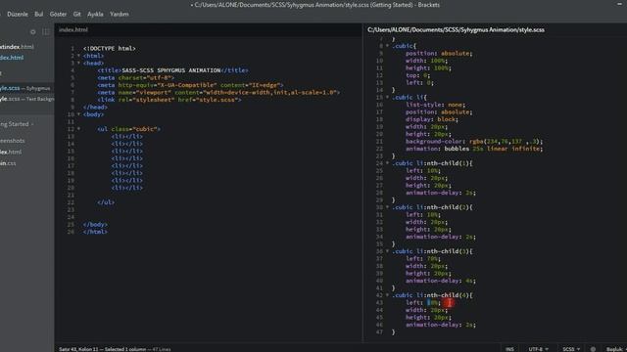Open index.html in the project tree
Image resolution: width=627 pixels, height=352 pixels.
(x=11, y=153)
